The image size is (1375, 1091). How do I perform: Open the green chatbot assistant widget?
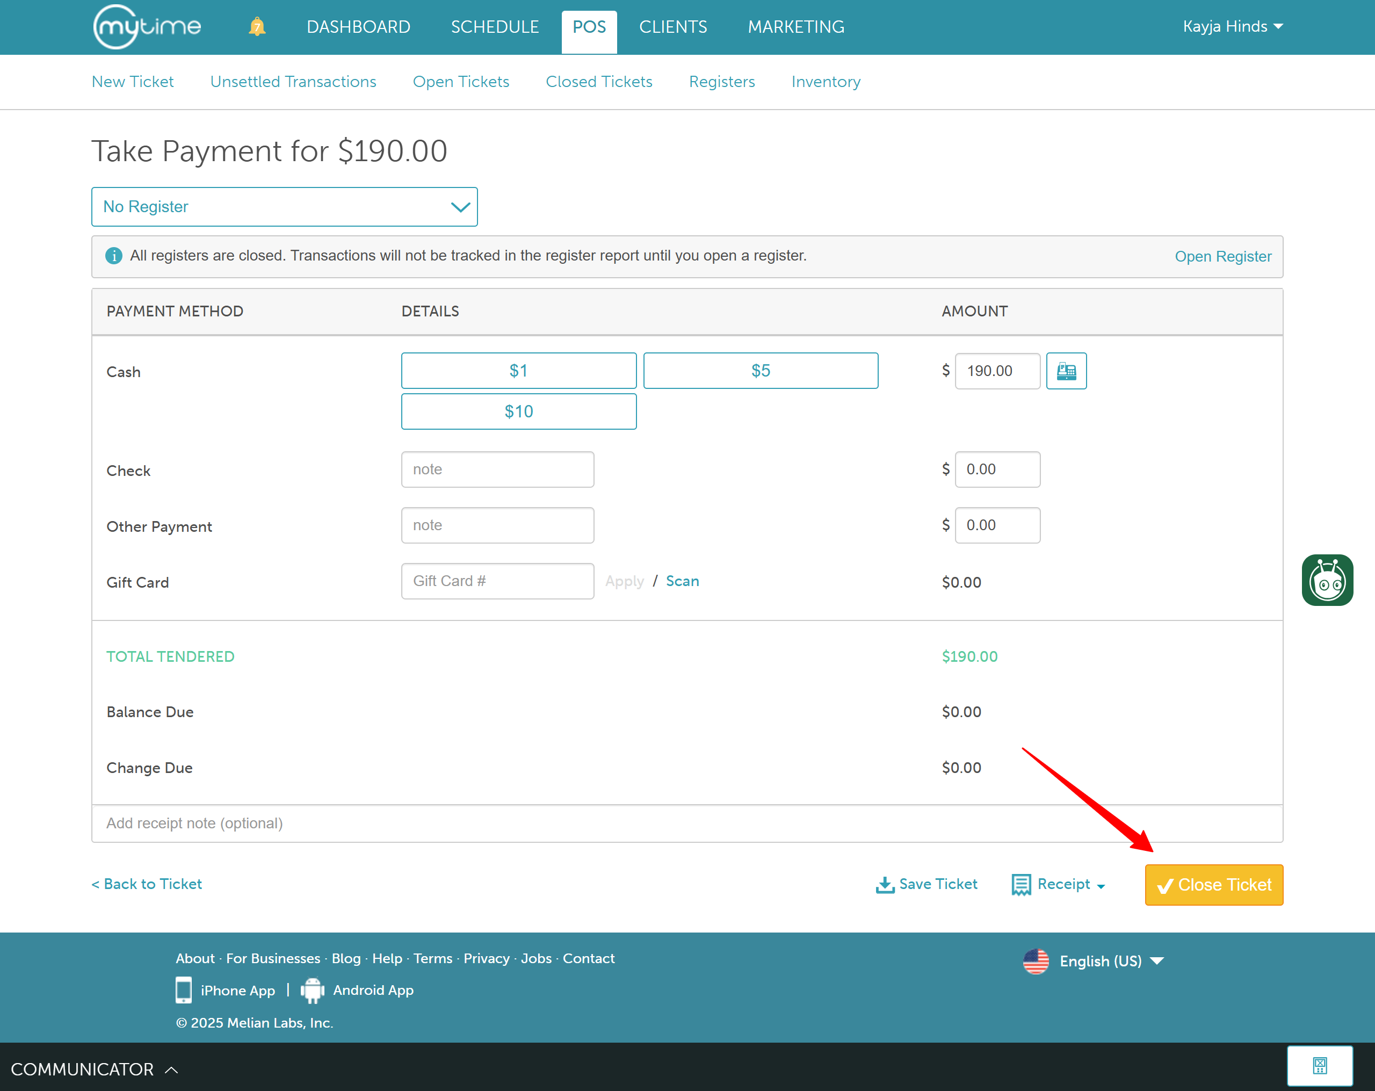1327,580
